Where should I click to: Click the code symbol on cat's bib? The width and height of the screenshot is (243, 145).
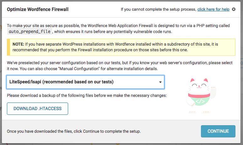coord(200,101)
